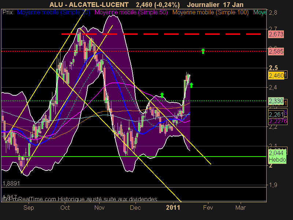Select the 'Moyenne mobile (Simple 50)' legend entry
This screenshot has width=293, height=220.
coord(131,12)
